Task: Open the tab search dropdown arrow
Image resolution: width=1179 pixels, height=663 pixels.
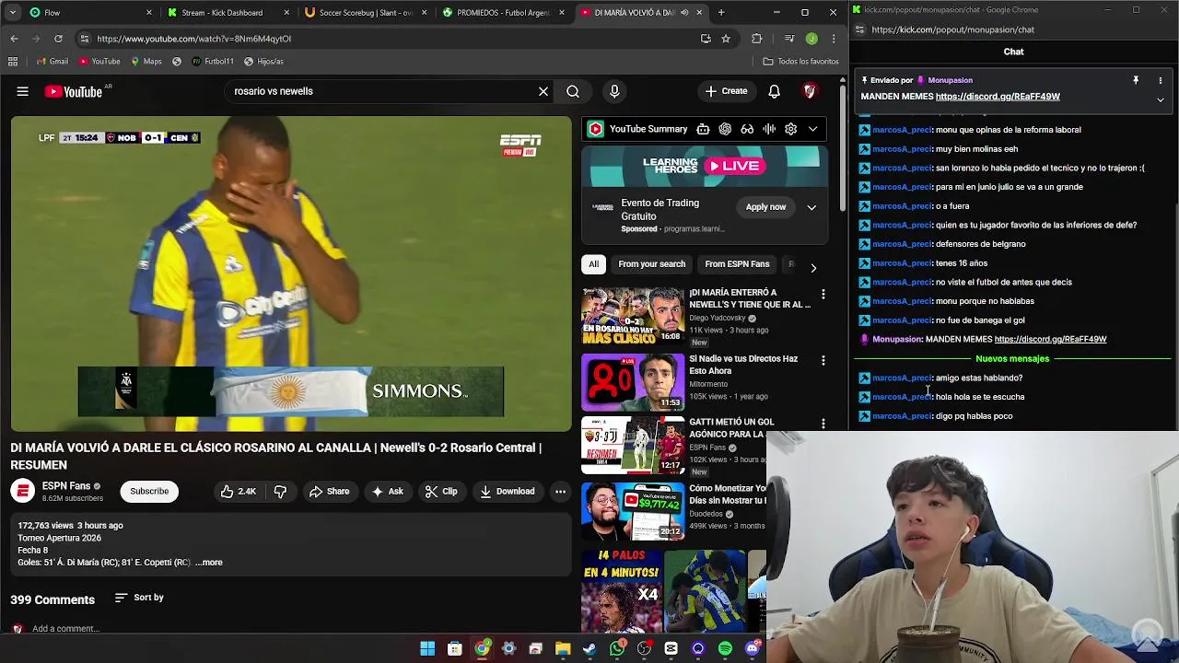Action: [x=11, y=13]
